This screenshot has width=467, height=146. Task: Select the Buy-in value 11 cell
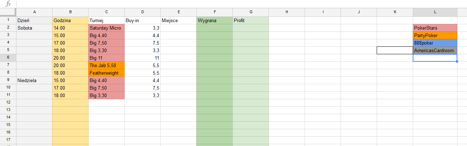coord(142,58)
